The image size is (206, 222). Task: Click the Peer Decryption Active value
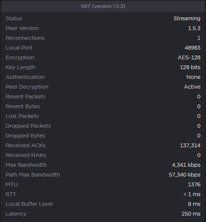(x=192, y=87)
